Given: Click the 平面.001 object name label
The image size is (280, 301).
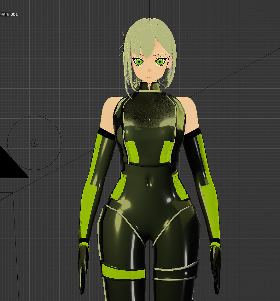Looking at the screenshot, I should (x=9, y=15).
